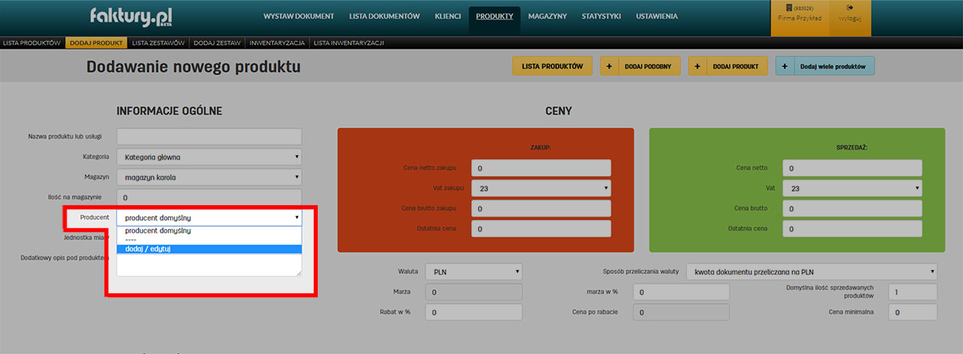This screenshot has width=963, height=354.
Task: Open the Lista inwentaryzacji subtab
Action: pyautogui.click(x=348, y=42)
